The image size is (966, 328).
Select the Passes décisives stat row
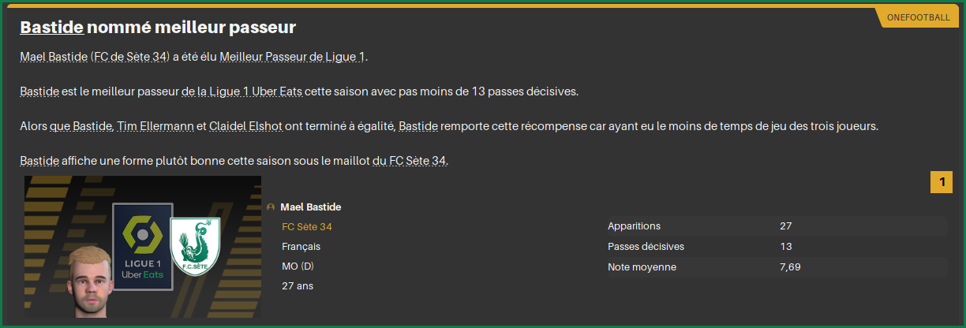click(775, 247)
